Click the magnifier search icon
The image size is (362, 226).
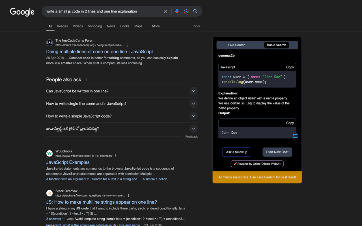pos(195,11)
